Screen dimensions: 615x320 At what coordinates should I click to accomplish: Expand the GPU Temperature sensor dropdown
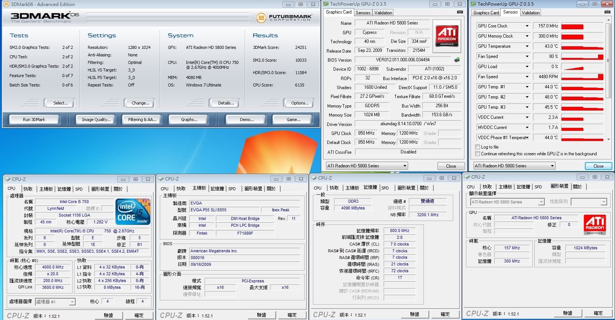coord(527,46)
